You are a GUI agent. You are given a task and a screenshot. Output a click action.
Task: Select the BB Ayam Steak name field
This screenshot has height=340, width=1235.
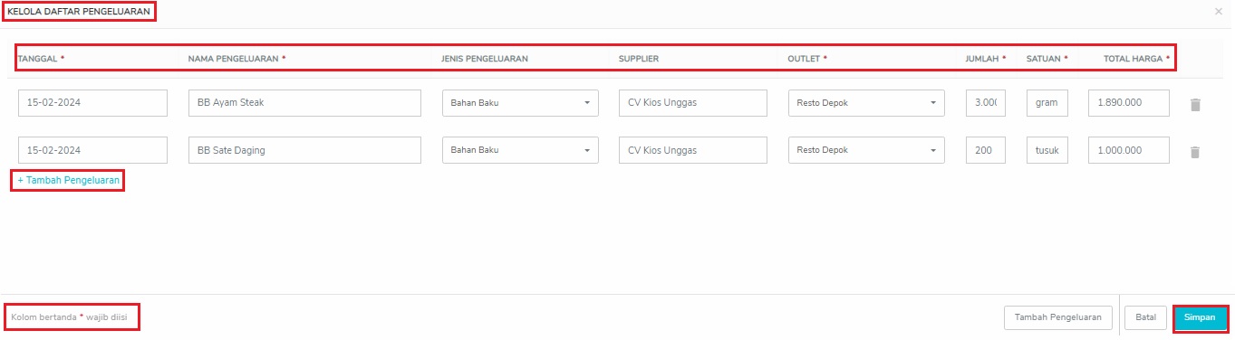click(x=304, y=102)
